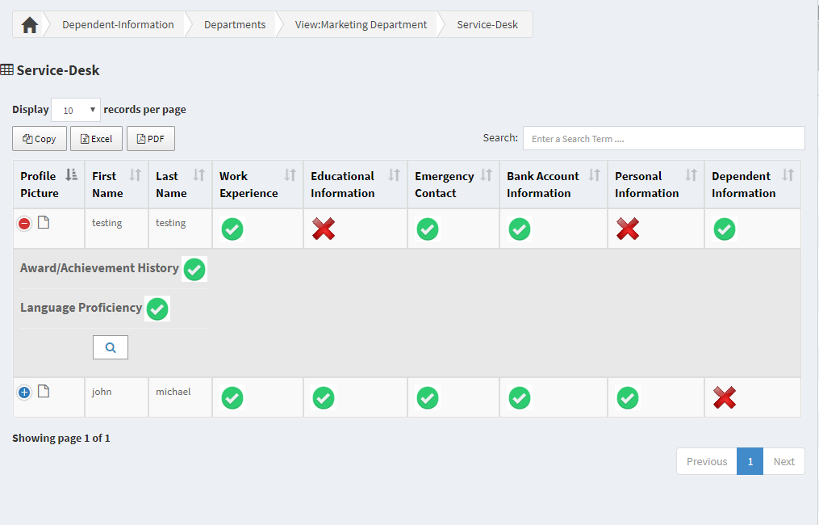Click red X under Dependent Information for john
Image resolution: width=819 pixels, height=525 pixels.
(x=725, y=397)
